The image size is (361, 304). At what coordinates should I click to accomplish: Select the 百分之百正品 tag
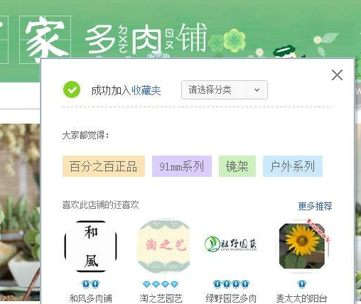coord(104,166)
